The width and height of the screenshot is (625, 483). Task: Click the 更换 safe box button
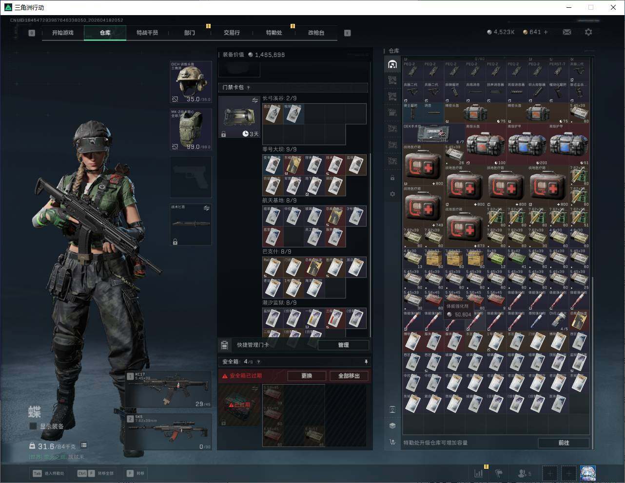pos(307,376)
